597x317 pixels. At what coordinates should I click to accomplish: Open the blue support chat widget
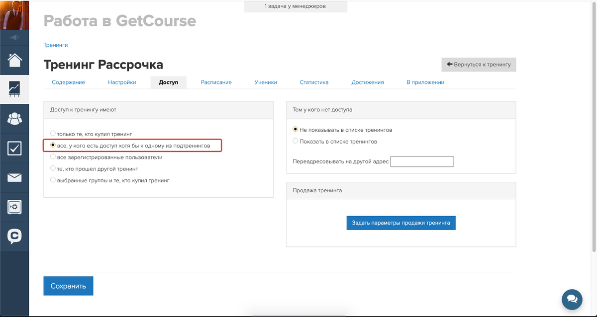pos(572,299)
